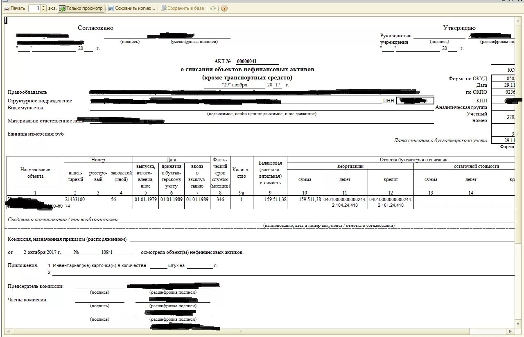Screen dimensions: 524x337
Task: Click the амортизации sub-header
Action: click(x=350, y=166)
